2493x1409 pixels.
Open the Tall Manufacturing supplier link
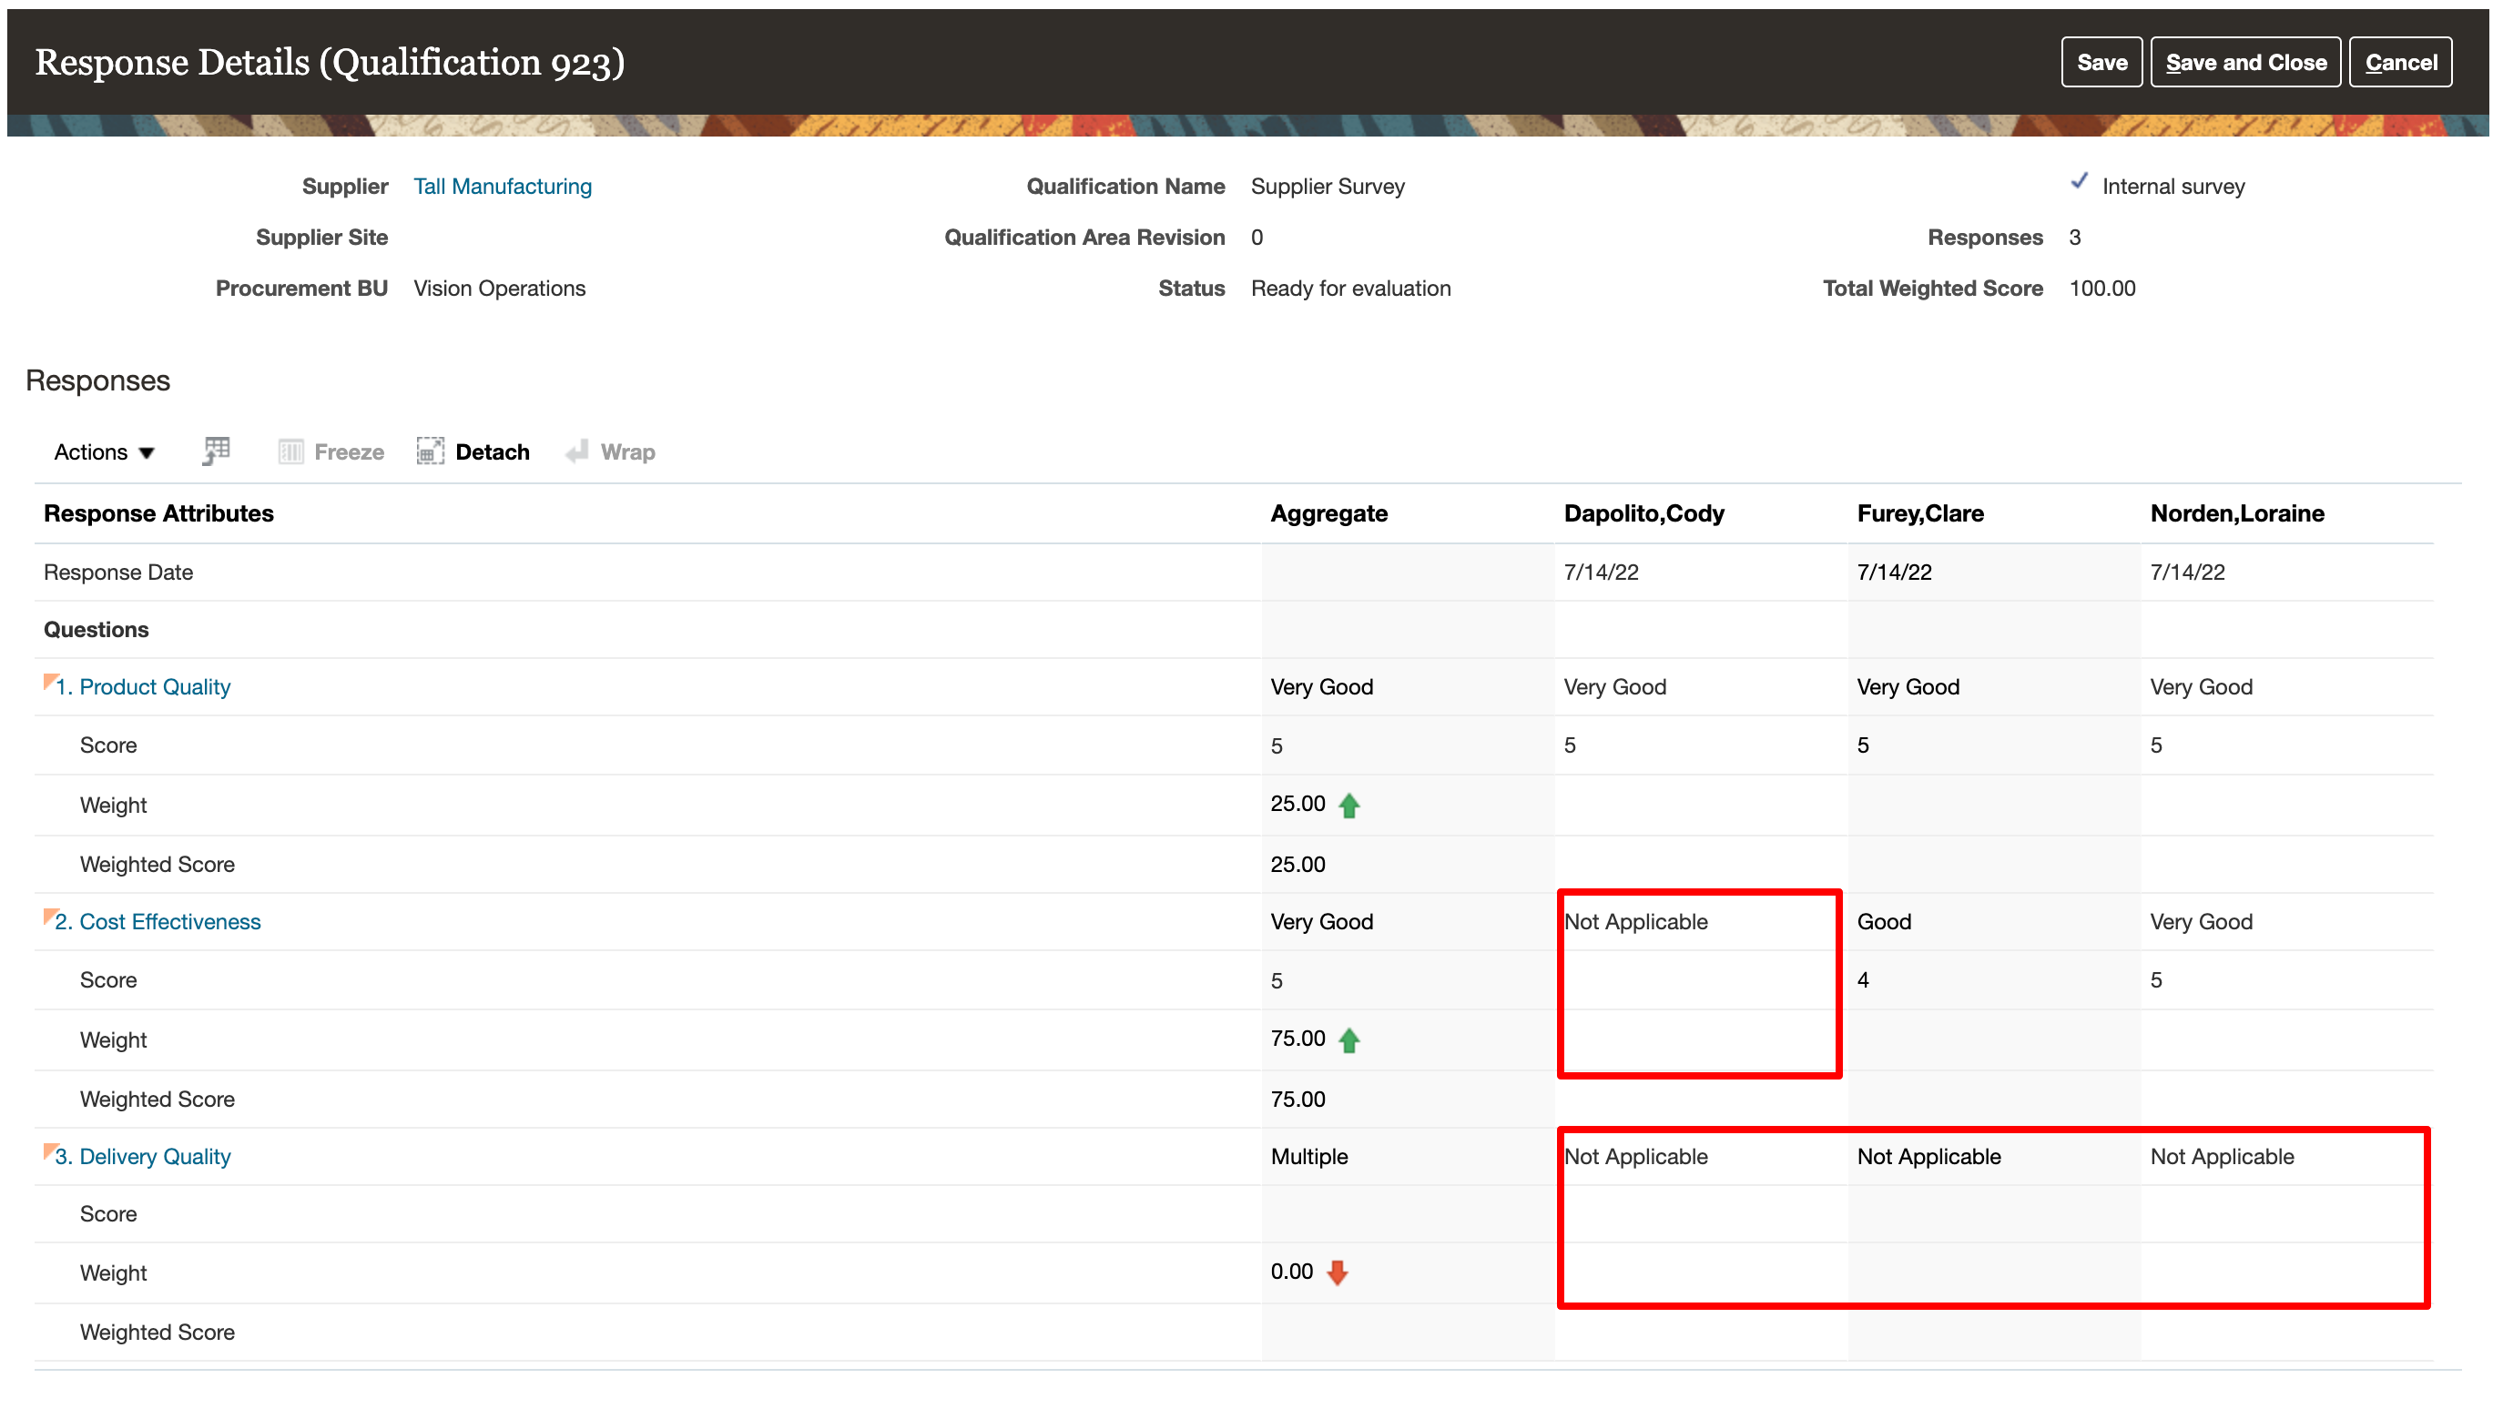click(503, 186)
